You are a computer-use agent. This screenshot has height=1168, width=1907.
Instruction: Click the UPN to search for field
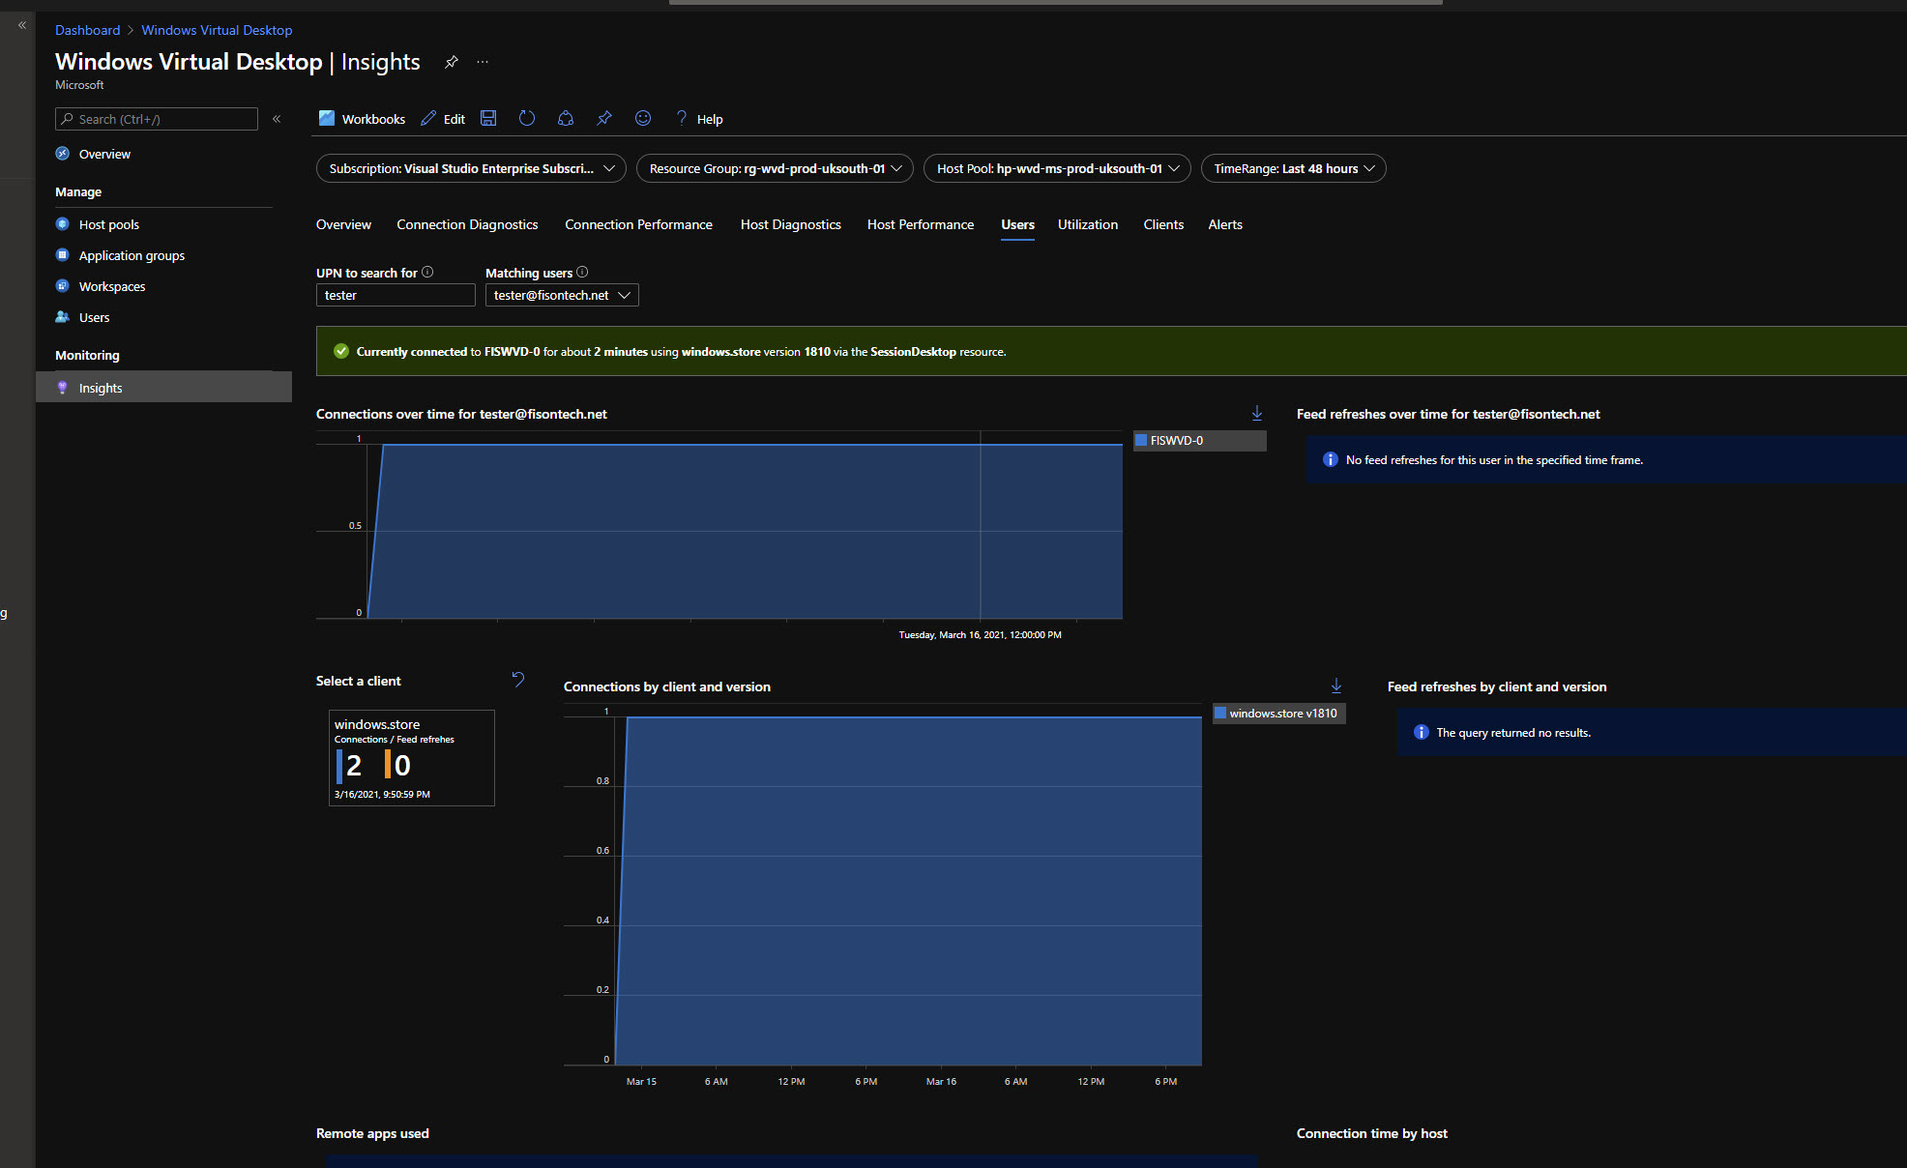(396, 295)
